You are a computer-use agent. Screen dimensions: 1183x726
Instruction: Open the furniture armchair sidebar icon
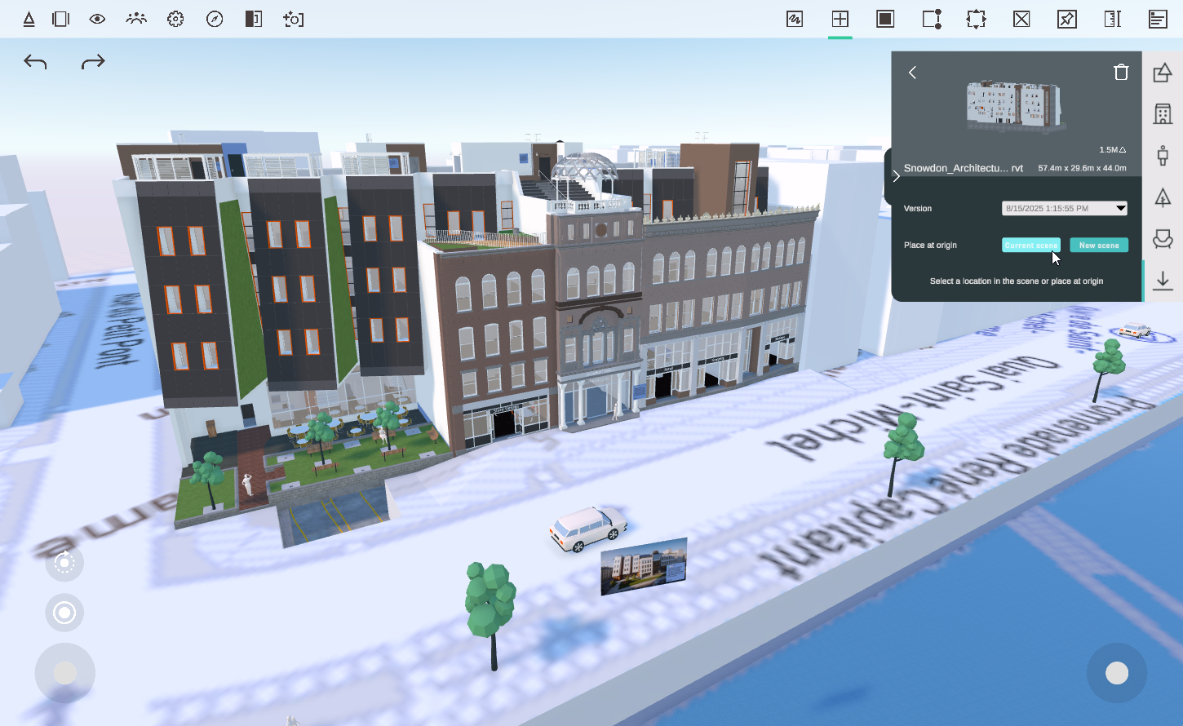(1163, 238)
